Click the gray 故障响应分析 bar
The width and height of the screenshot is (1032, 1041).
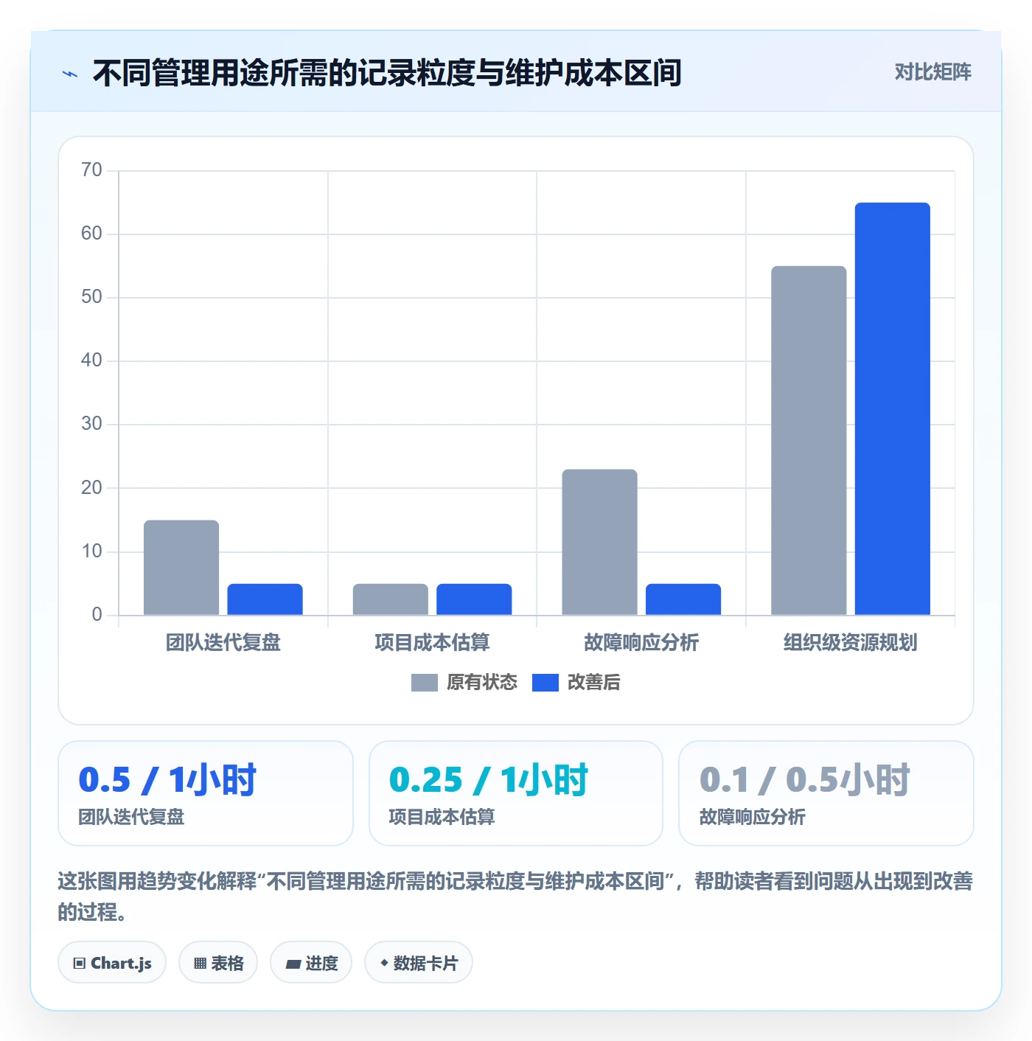click(599, 542)
